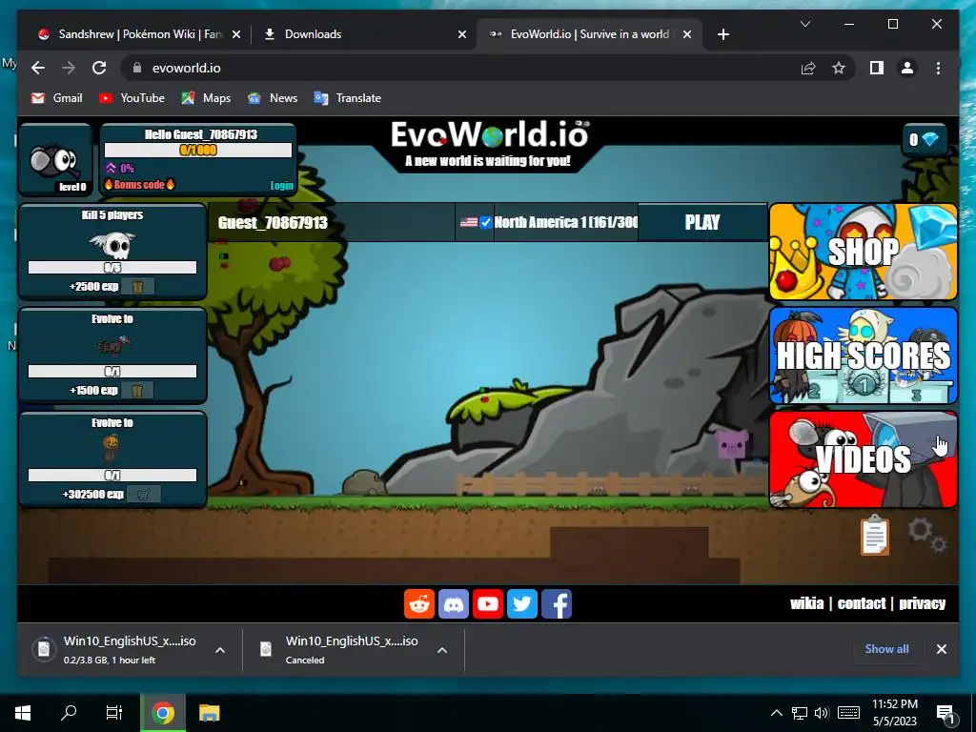The width and height of the screenshot is (976, 732).
Task: Open Chrome side panel
Action: coord(877,68)
